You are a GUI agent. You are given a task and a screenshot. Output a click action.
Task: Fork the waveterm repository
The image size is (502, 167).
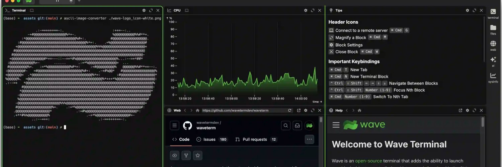pos(186,155)
